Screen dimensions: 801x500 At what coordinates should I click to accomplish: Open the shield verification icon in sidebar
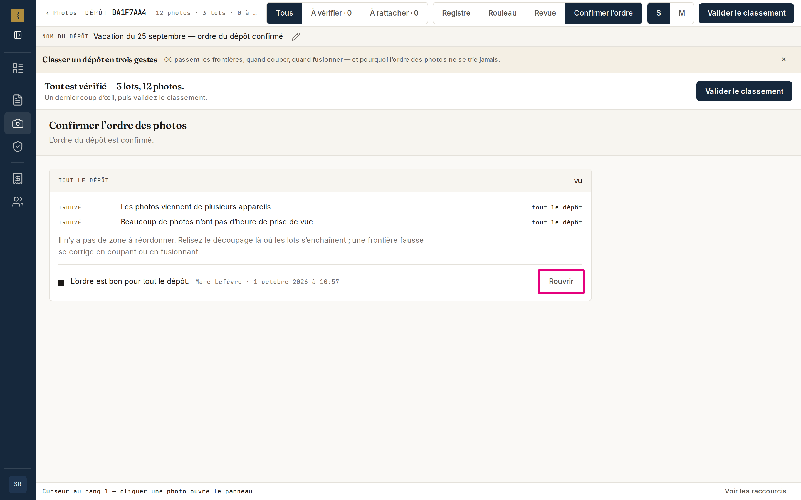coord(18,146)
